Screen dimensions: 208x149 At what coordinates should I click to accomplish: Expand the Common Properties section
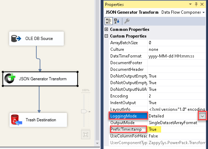(106, 29)
